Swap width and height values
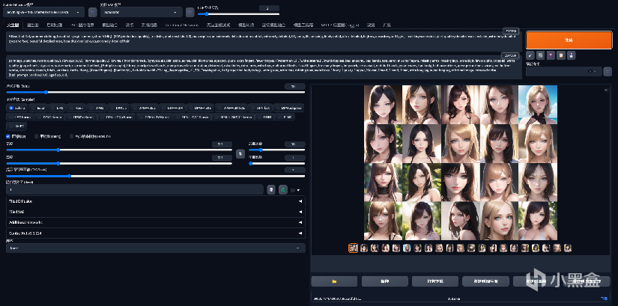The height and width of the screenshot is (306, 618). pos(240,154)
